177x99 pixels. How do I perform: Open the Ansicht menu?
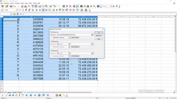click(x=12, y=3)
